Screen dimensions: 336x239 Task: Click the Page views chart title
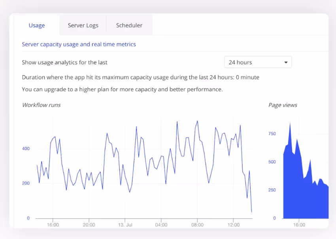pyautogui.click(x=283, y=105)
